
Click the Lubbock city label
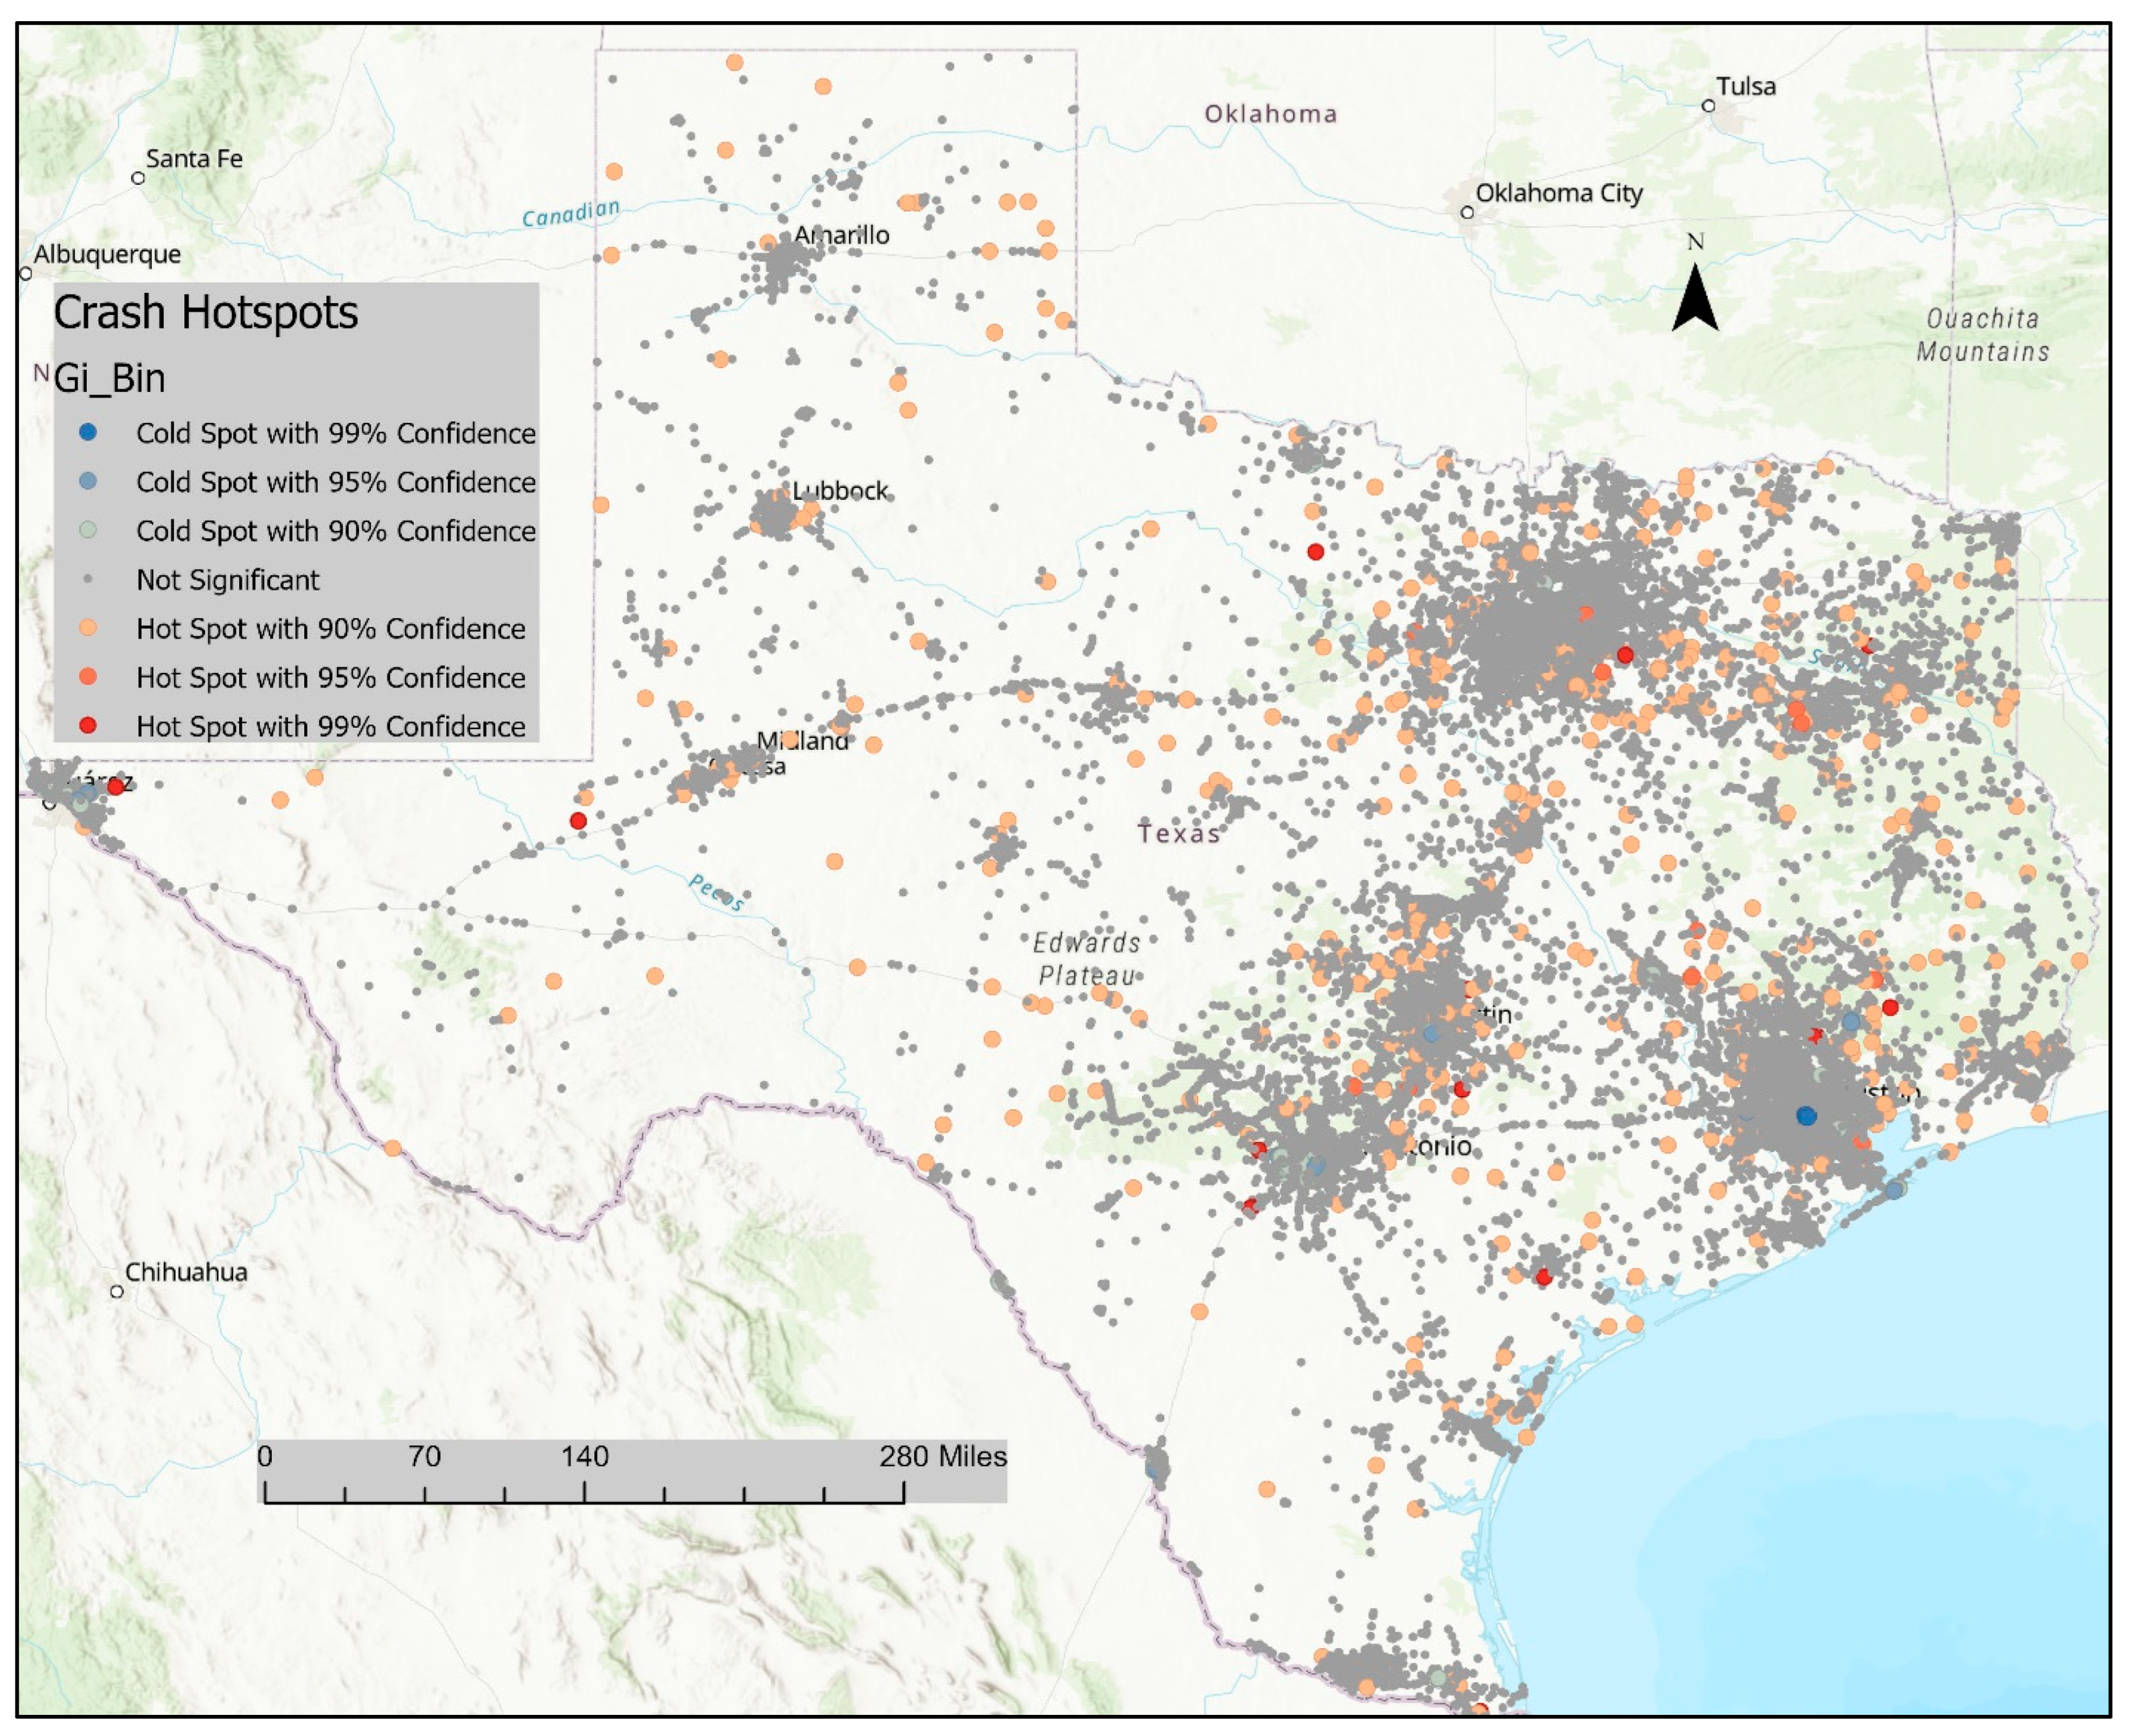tap(840, 491)
